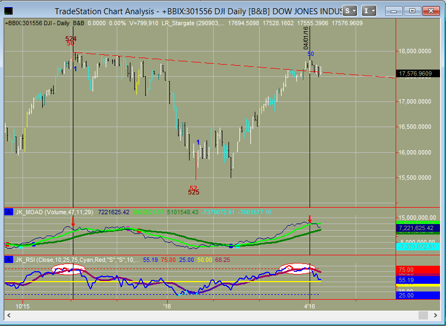
Task: Click the "18,000.0000" price axis label
Action: [415, 51]
